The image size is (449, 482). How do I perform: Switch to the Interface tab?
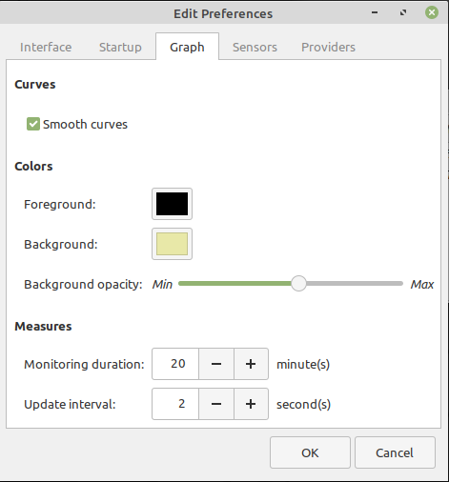coord(46,47)
